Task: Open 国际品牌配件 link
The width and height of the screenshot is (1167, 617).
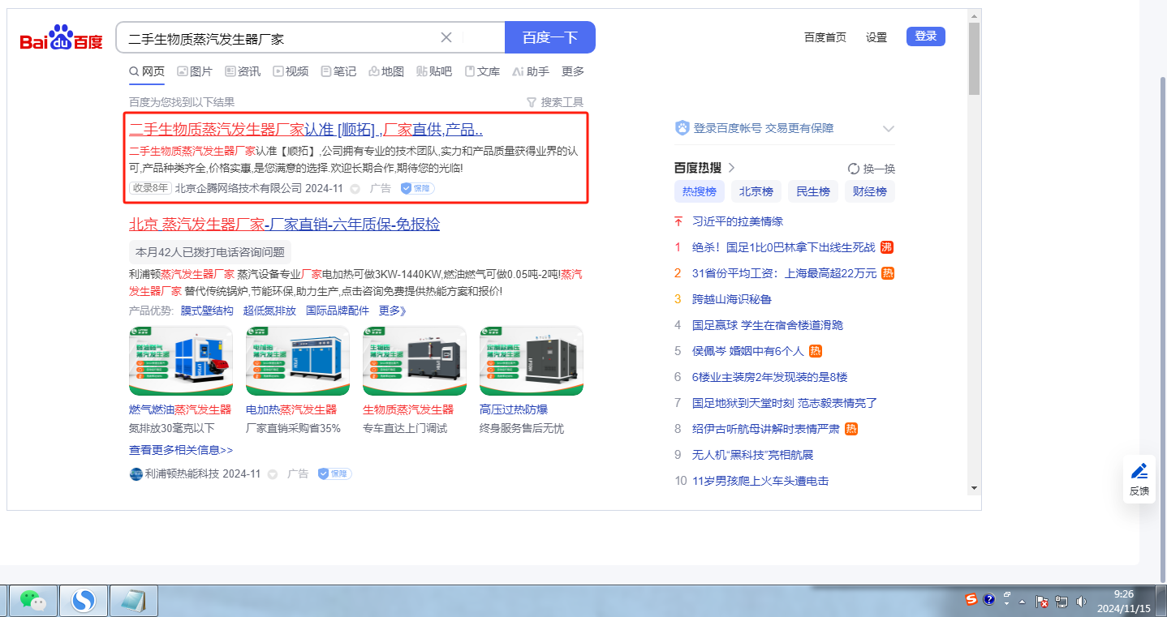Action: tap(338, 311)
